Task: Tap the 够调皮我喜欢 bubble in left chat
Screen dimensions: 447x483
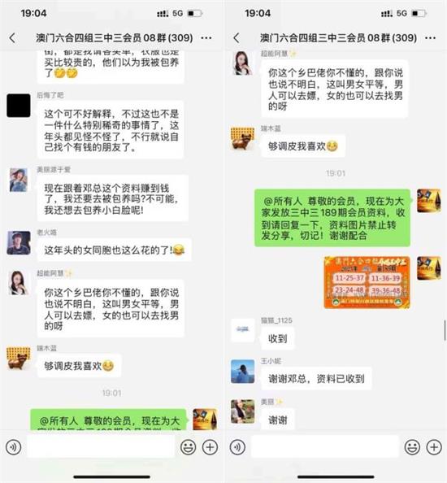Action: [79, 366]
